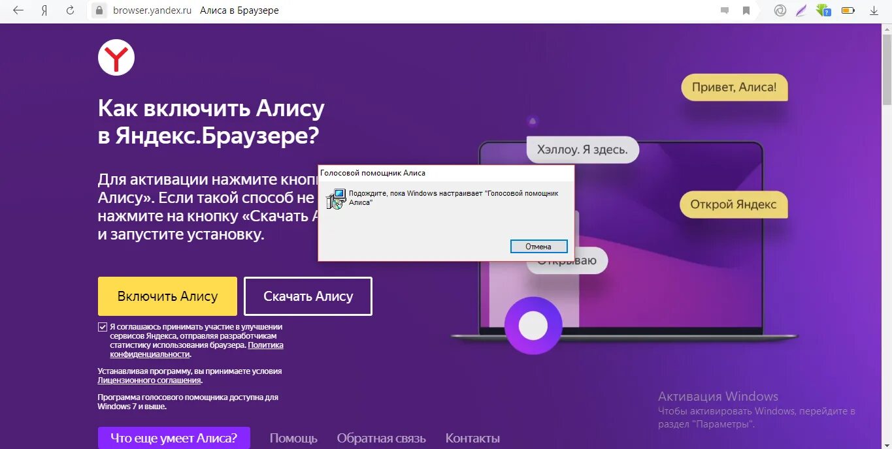
Task: Open the green download-arrow extension with question badge
Action: (824, 10)
